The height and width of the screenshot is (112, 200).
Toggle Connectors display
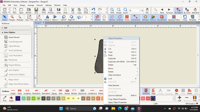pyautogui.click(x=135, y=18)
